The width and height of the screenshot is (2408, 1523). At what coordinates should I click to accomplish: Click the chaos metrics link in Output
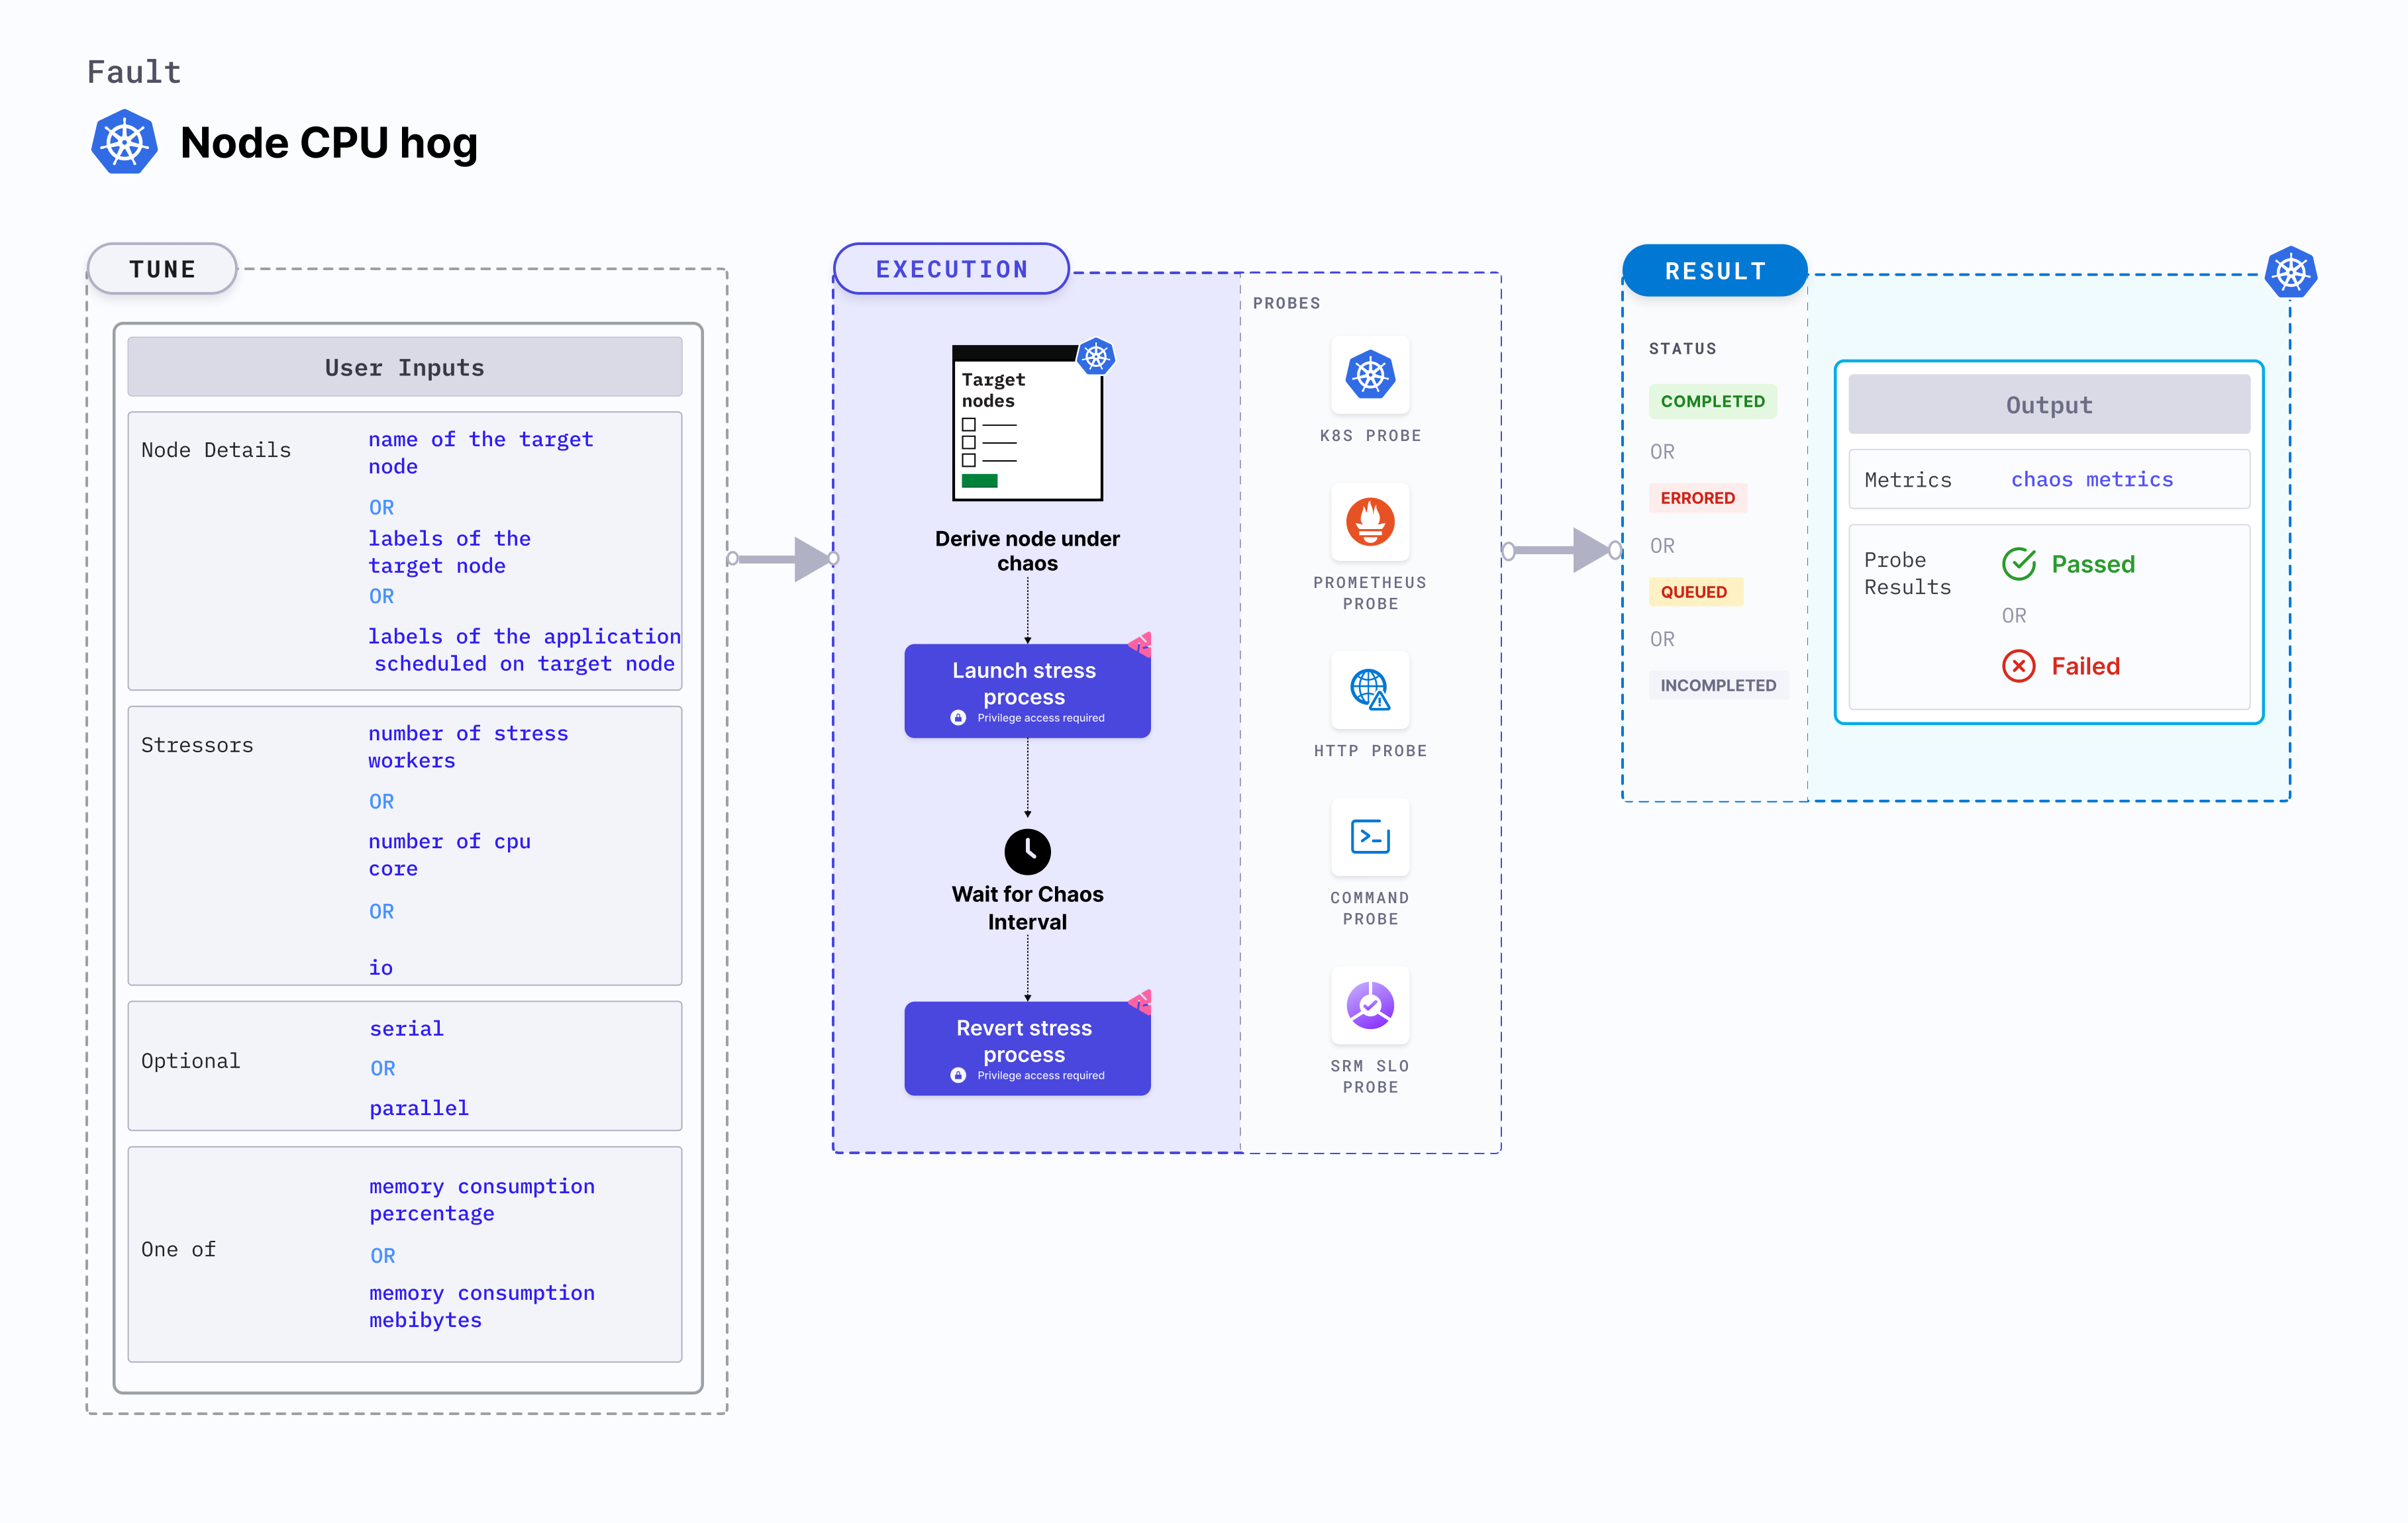(2092, 479)
